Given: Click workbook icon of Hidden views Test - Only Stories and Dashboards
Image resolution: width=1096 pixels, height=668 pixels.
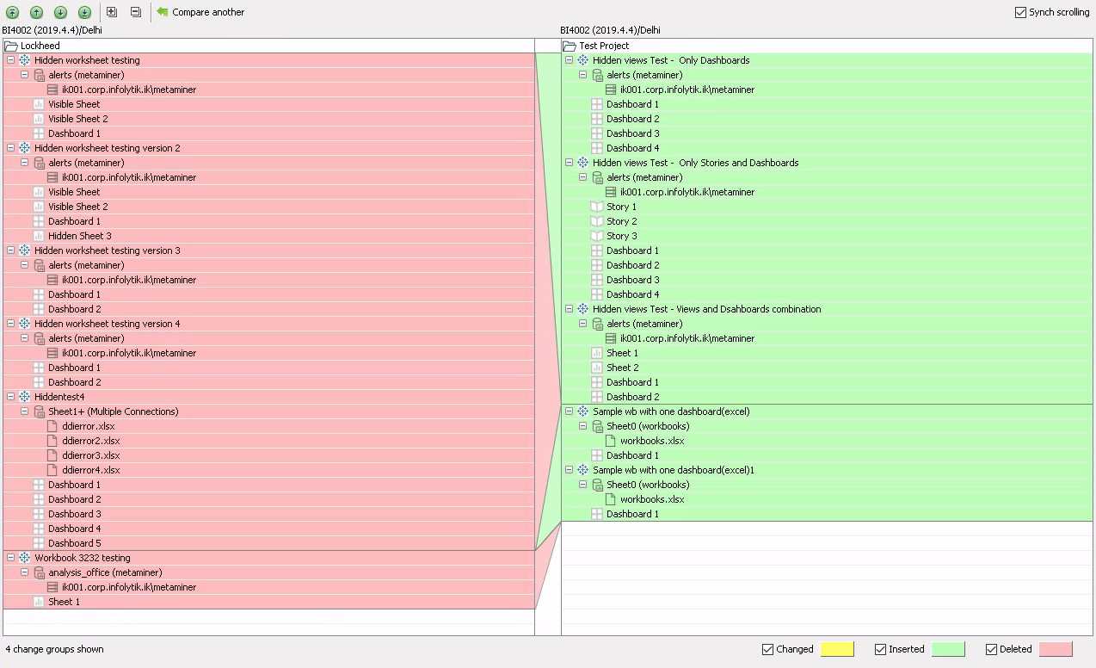Looking at the screenshot, I should (583, 163).
